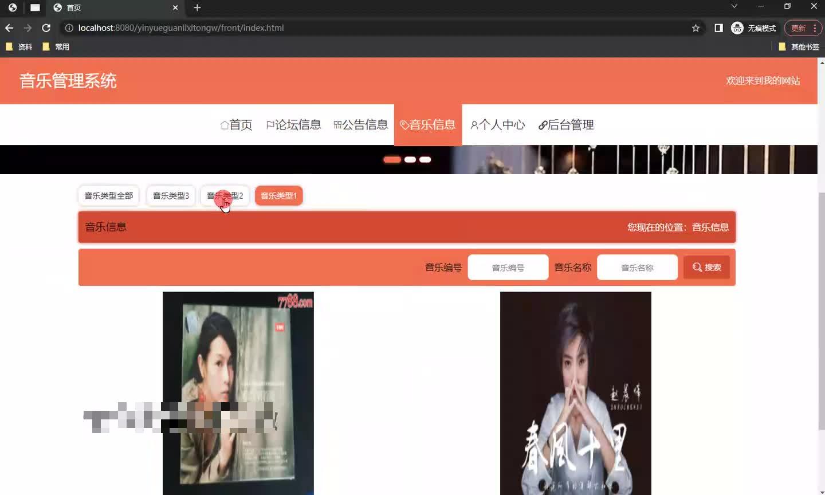
Task: Click the 音乐名称 search input field
Action: [x=637, y=267]
